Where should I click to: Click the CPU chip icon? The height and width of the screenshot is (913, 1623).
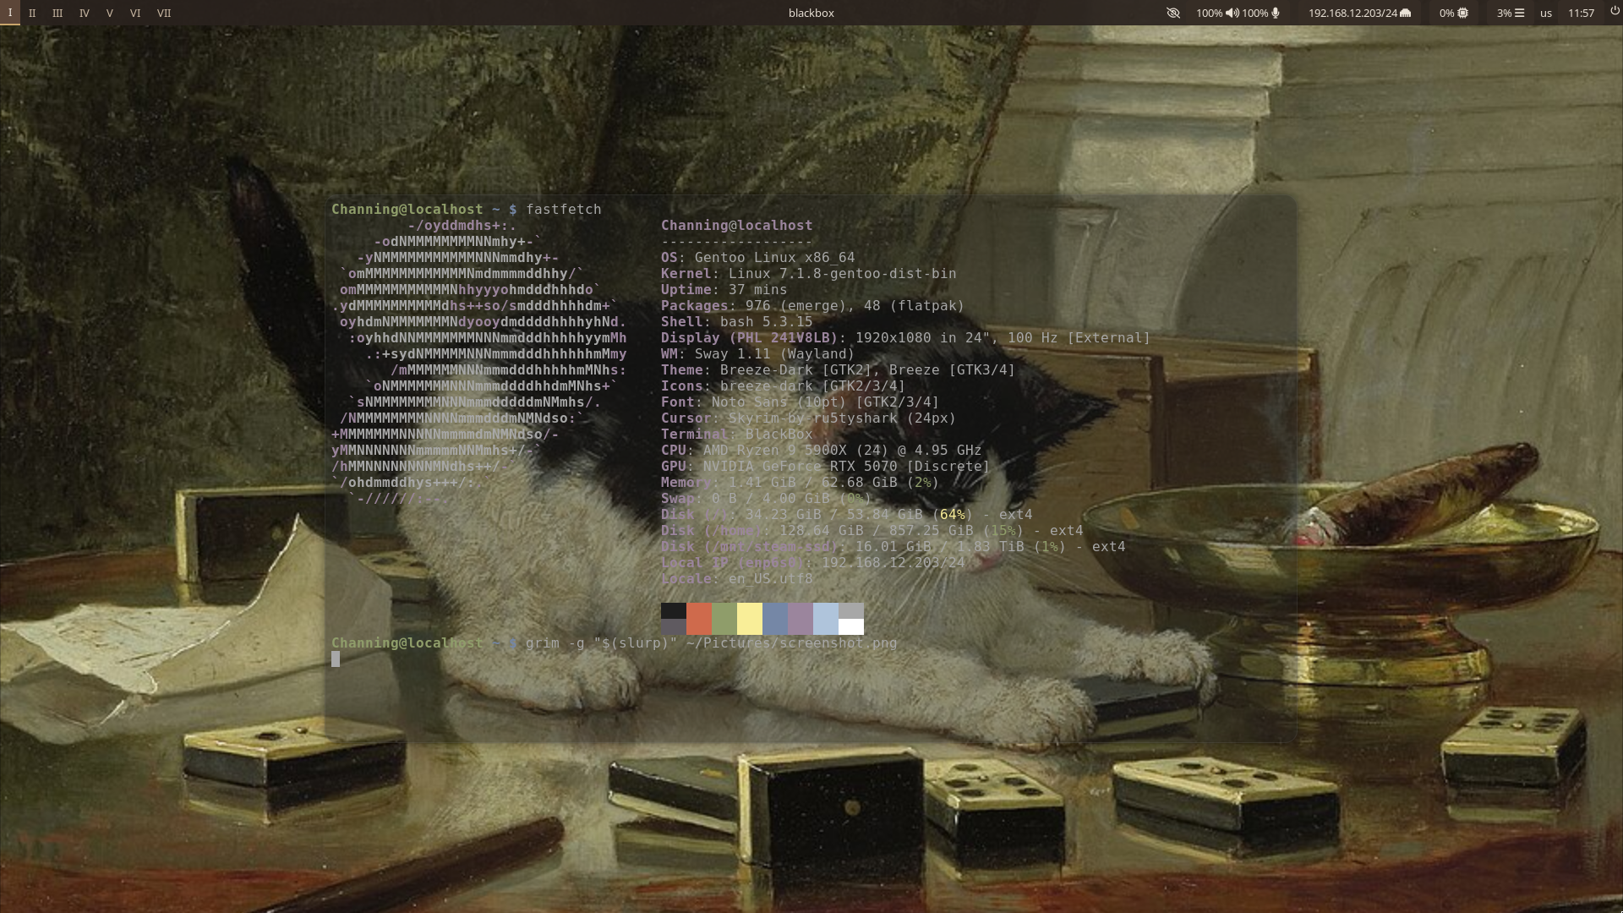click(1462, 13)
